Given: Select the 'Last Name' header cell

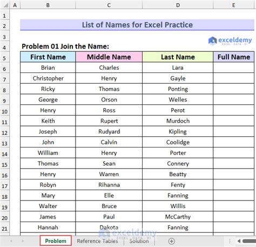Looking at the screenshot, I should coord(178,57).
